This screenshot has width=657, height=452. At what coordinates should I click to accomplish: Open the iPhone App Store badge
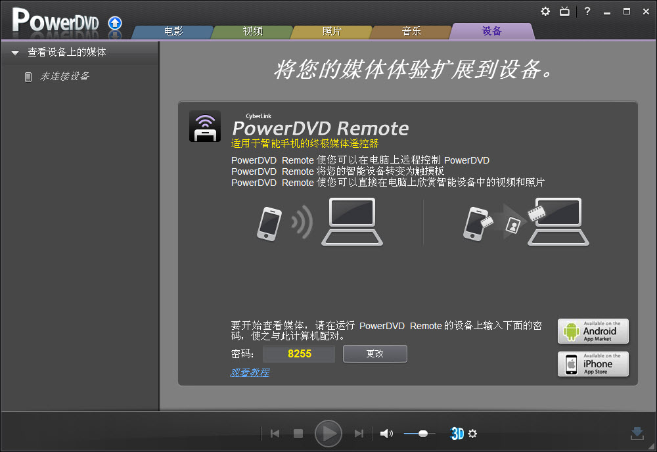click(593, 364)
